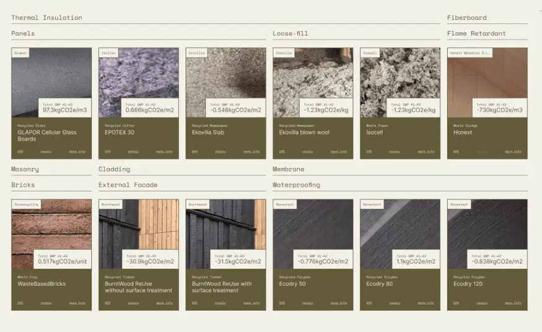Open more info on WasteBasedBricks card

click(x=77, y=303)
